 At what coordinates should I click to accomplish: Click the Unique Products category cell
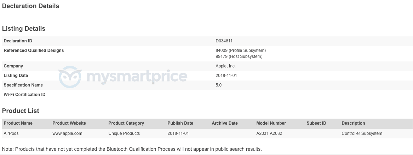pos(124,133)
